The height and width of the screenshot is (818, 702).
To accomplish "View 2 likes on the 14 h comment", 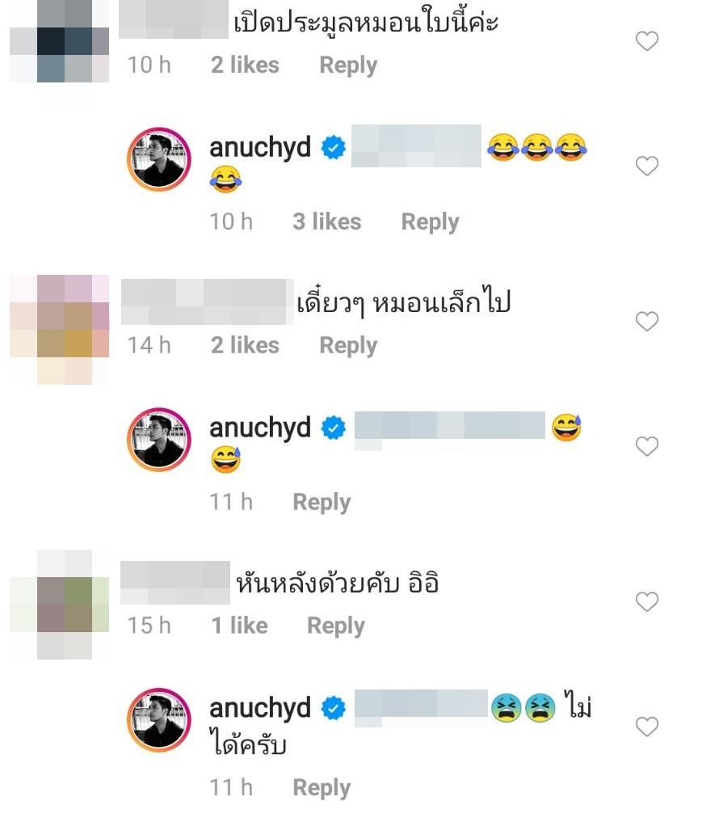I will tap(245, 345).
